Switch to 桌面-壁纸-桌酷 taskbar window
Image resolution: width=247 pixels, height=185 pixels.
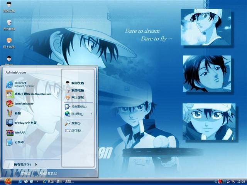pyautogui.click(x=58, y=182)
